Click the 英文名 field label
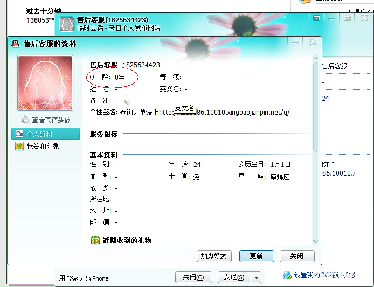 (x=170, y=89)
